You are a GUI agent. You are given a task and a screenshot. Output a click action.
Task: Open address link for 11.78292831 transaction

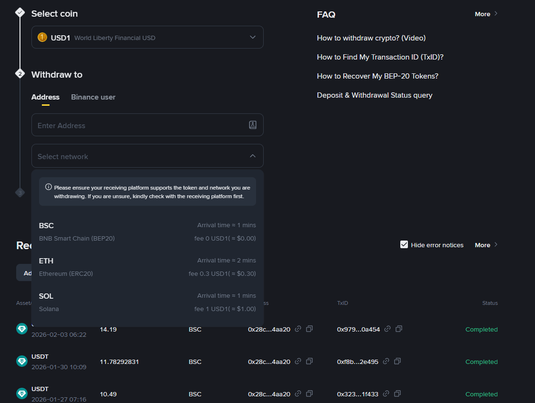tap(298, 362)
